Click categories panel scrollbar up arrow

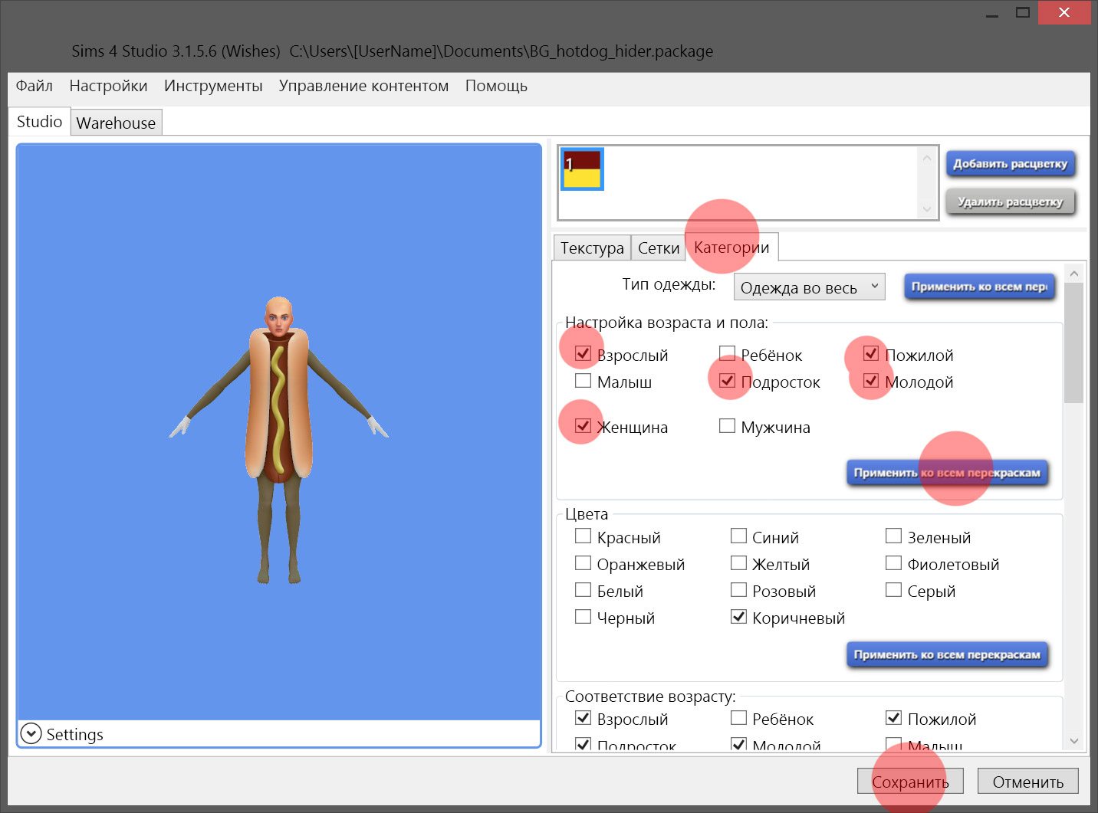(x=1073, y=274)
